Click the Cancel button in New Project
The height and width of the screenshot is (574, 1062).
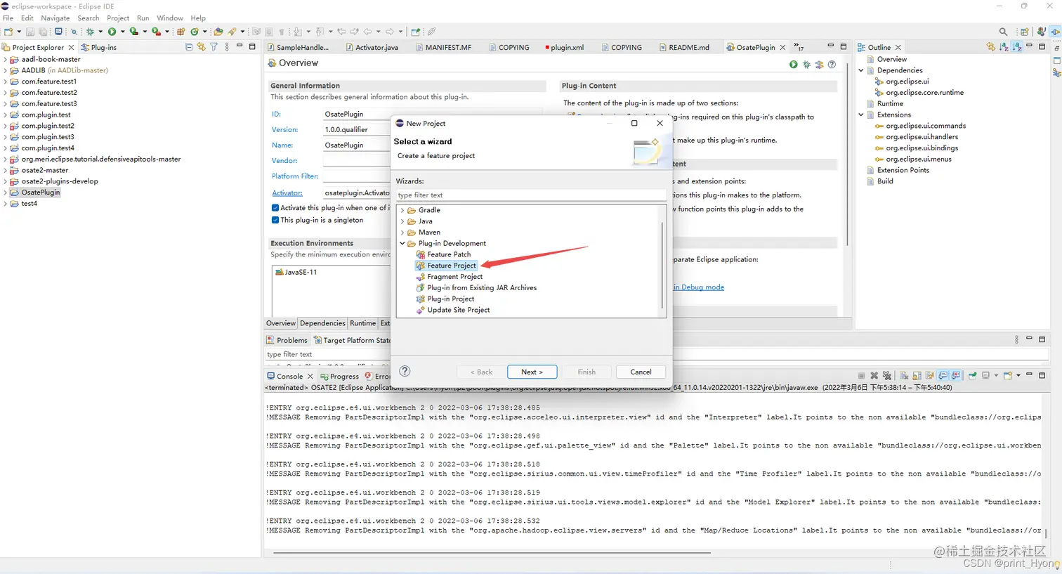[641, 372]
